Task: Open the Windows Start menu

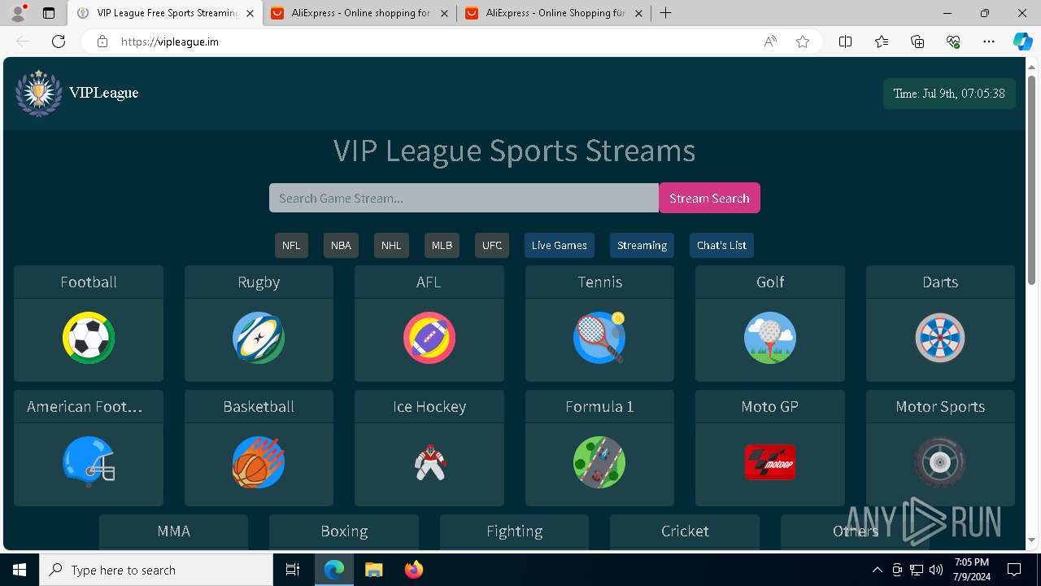Action: pos(20,570)
